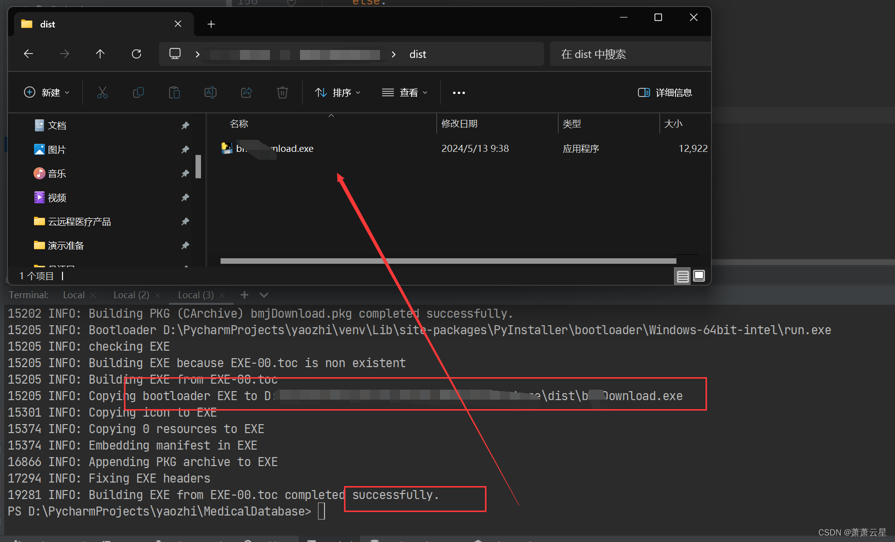Close terminal tab Local (3)

(x=222, y=295)
